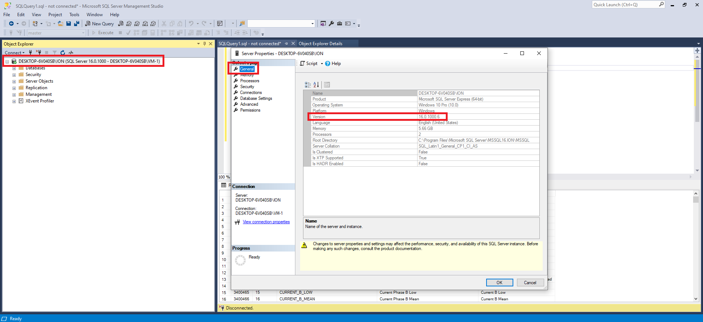Click Alphabetical sort icon in properties grid
The width and height of the screenshot is (703, 322).
[316, 85]
